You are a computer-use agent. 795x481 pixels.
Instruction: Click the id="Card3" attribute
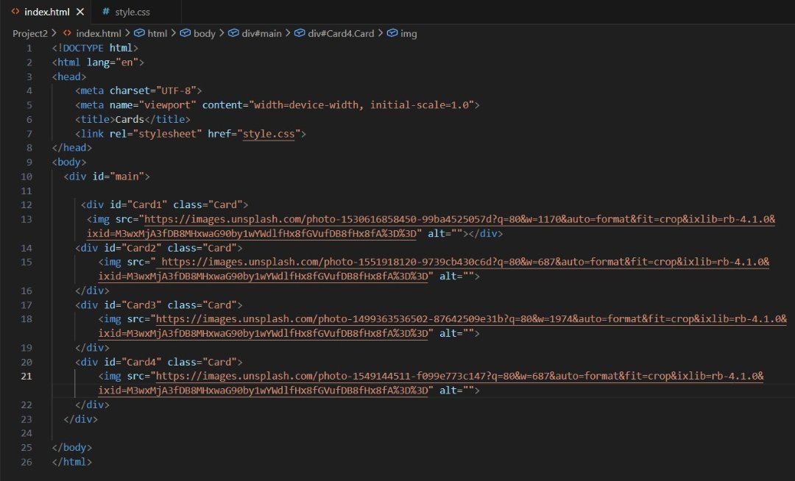tap(132, 304)
